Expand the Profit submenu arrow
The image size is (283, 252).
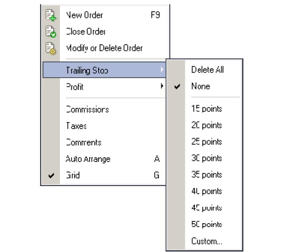(x=162, y=87)
